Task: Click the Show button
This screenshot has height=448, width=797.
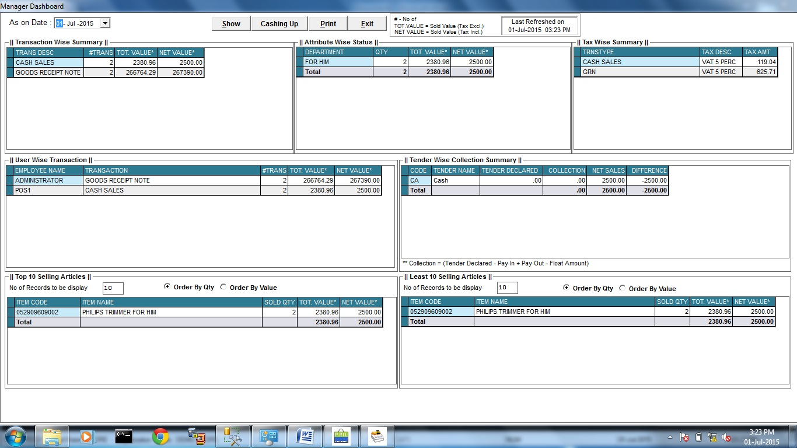Action: (x=231, y=24)
